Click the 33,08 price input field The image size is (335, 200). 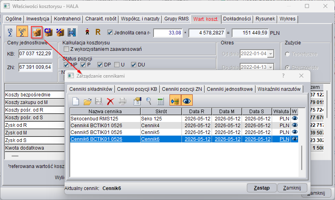(168, 33)
